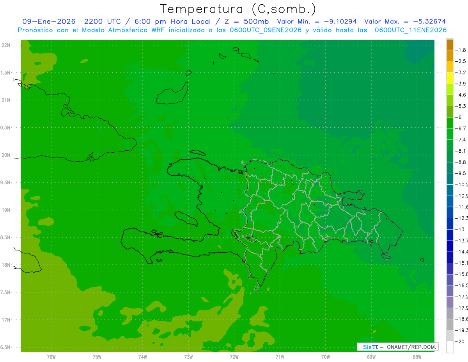Click the "-8.8" color bar value
The width and height of the screenshot is (468, 362).
coord(461,162)
